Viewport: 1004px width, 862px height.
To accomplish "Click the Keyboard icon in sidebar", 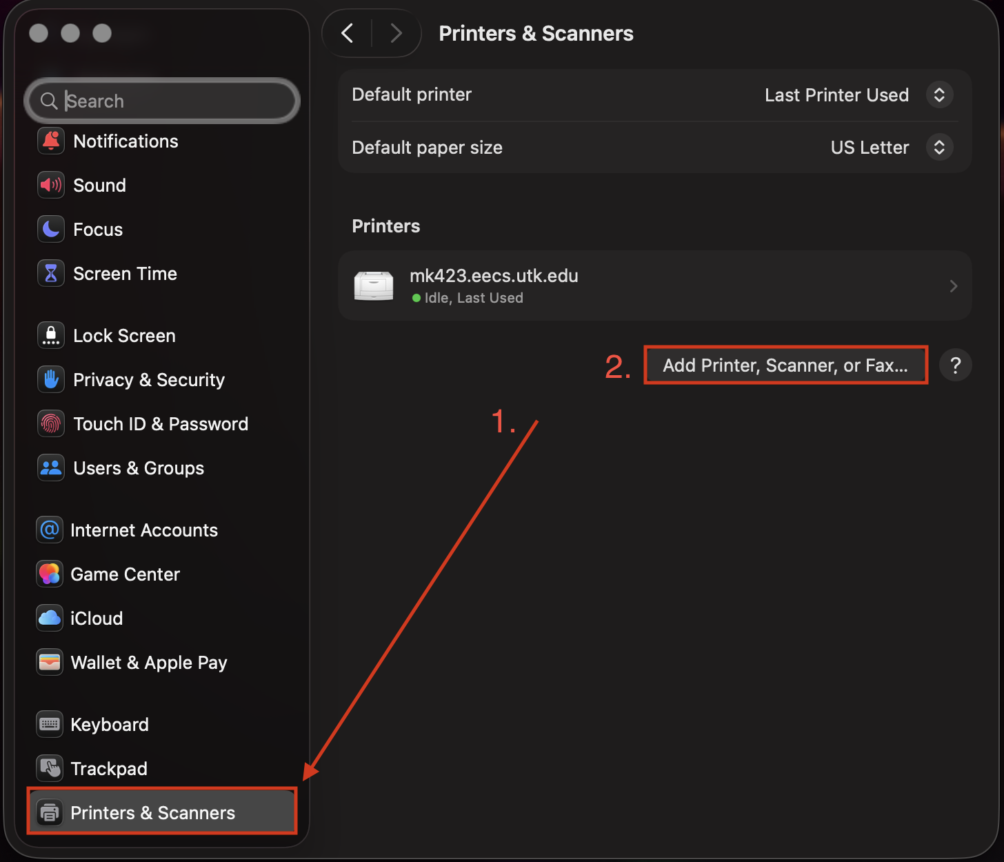I will pyautogui.click(x=50, y=725).
